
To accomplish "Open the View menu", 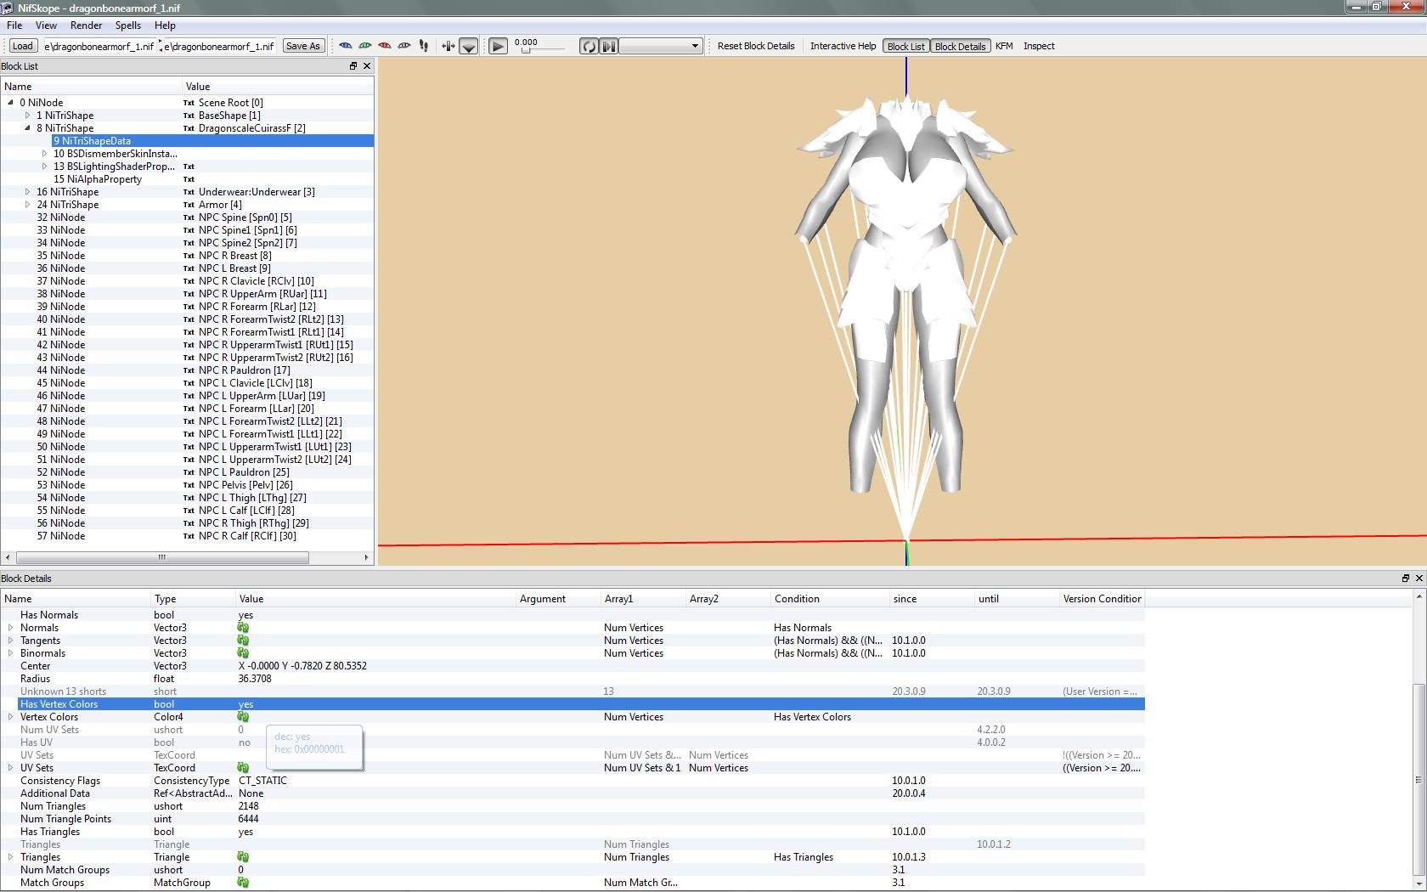I will click(47, 25).
